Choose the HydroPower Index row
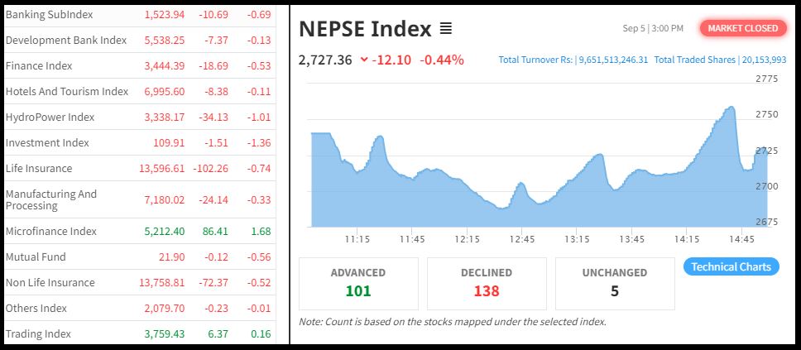The width and height of the screenshot is (801, 350). point(50,117)
